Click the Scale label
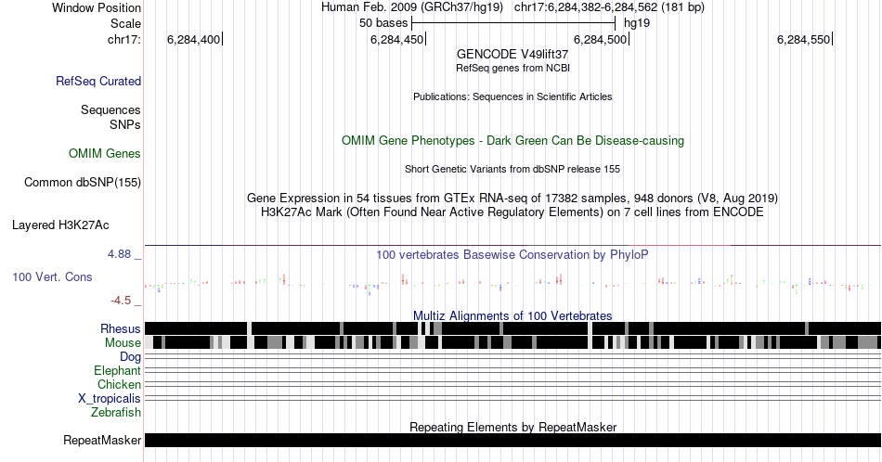The image size is (882, 462). coord(125,23)
